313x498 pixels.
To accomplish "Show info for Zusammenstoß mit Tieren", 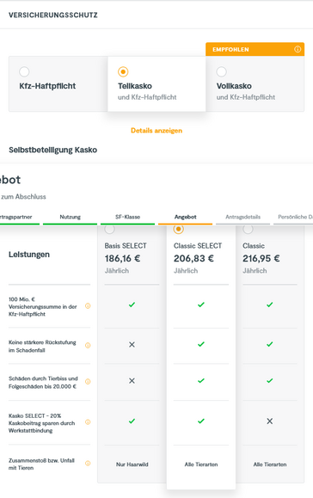I will 88,464.
